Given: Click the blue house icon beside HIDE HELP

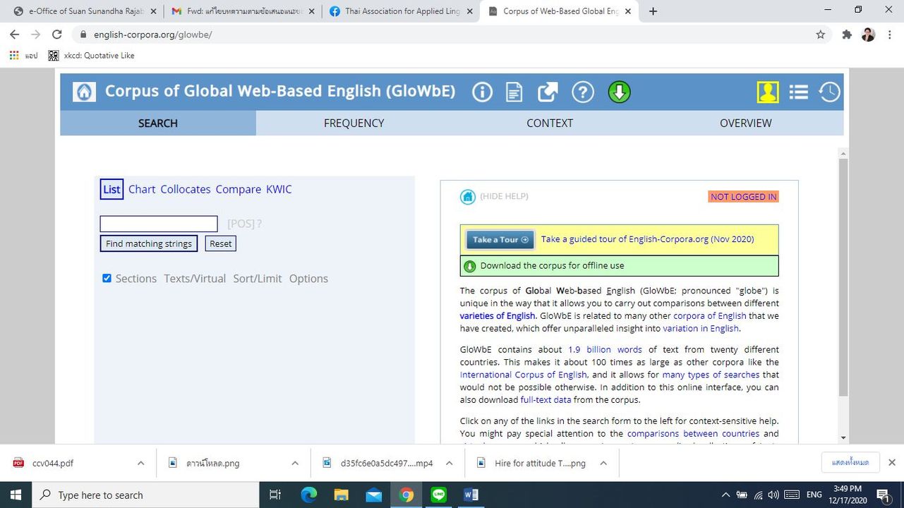Looking at the screenshot, I should [x=468, y=197].
